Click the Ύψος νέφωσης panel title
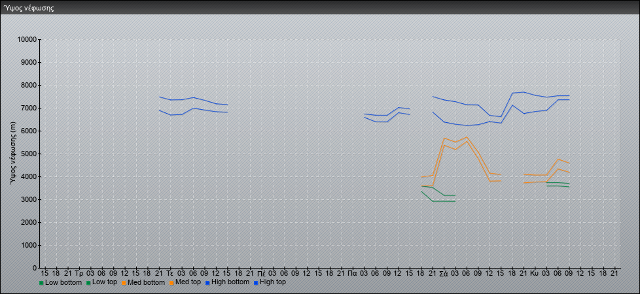This screenshot has width=640, height=294. [29, 8]
